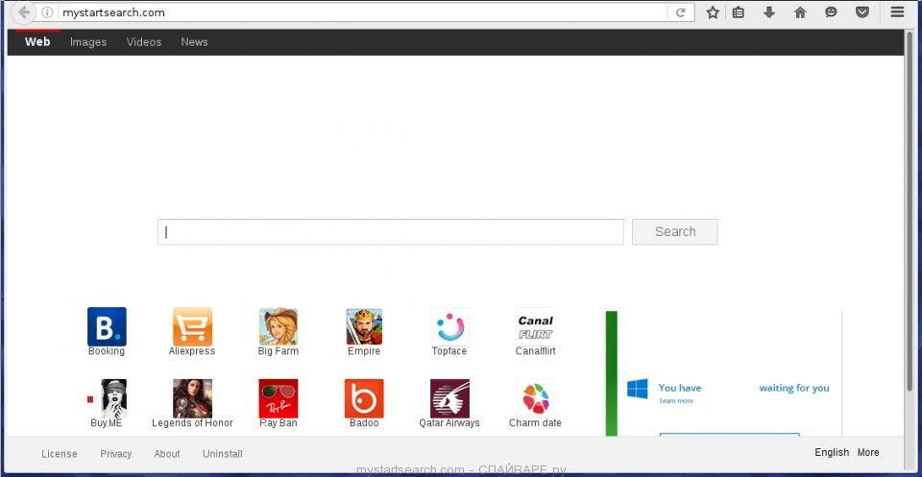Expand the More option in footer
The width and height of the screenshot is (922, 477).
868,452
